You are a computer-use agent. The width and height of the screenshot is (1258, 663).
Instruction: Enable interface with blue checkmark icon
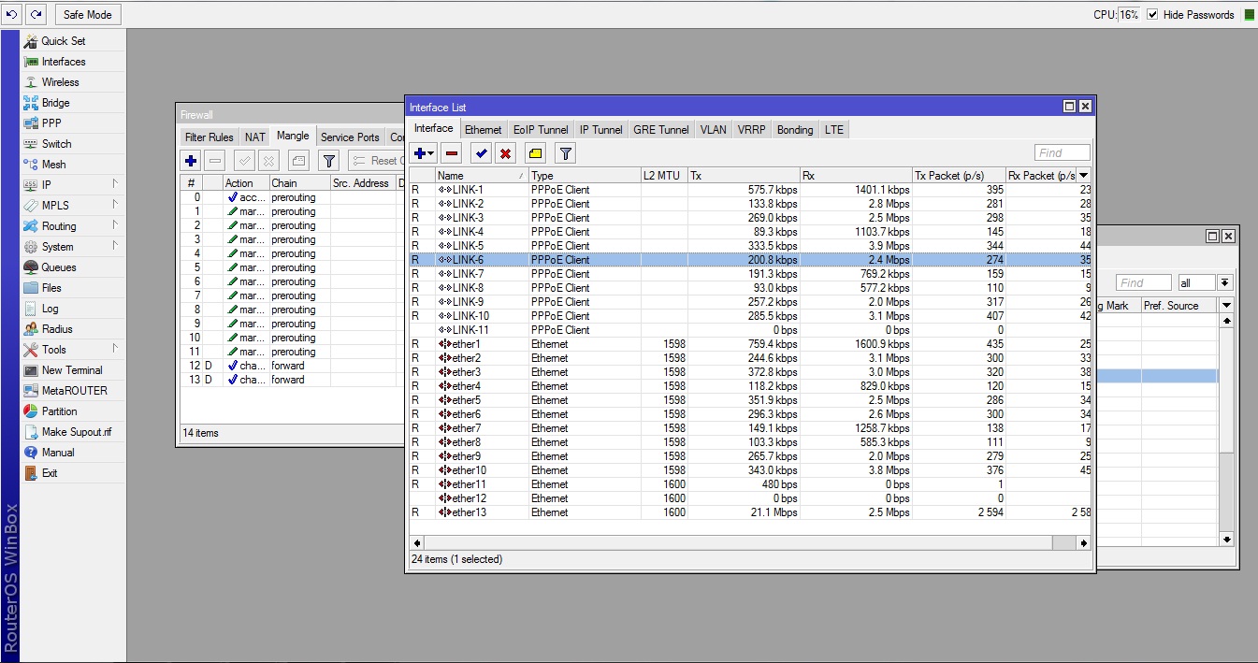(481, 153)
